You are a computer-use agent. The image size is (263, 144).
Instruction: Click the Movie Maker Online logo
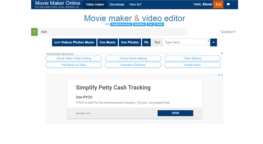click(57, 4)
